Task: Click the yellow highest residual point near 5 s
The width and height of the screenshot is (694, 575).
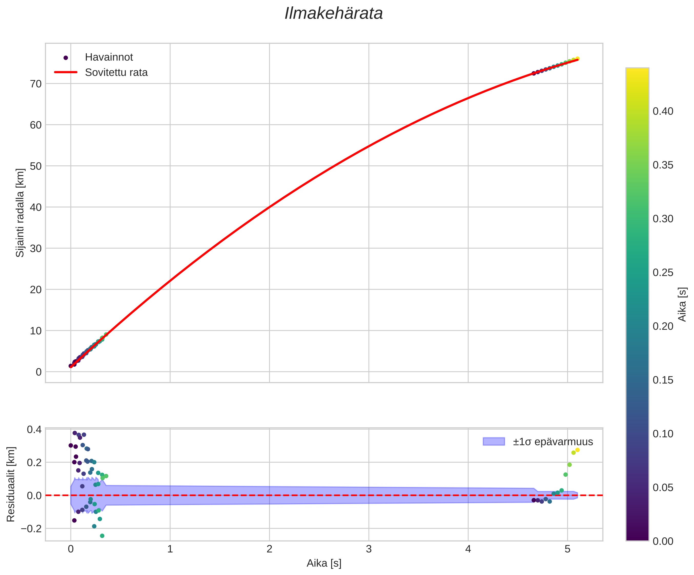Action: (x=577, y=450)
